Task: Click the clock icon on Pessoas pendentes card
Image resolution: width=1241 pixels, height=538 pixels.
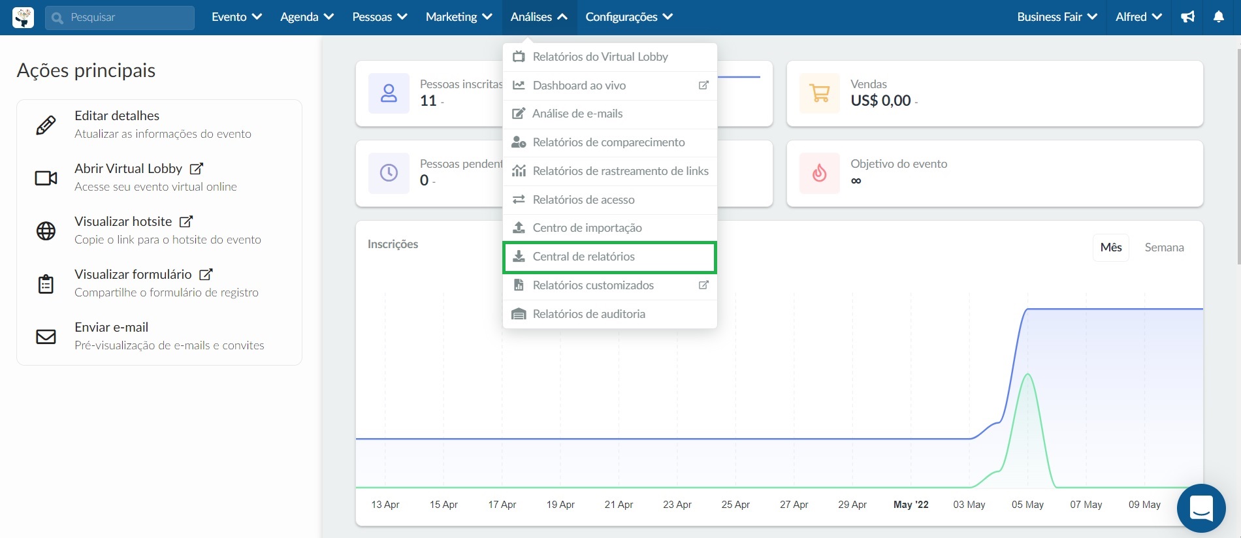Action: pos(389,173)
